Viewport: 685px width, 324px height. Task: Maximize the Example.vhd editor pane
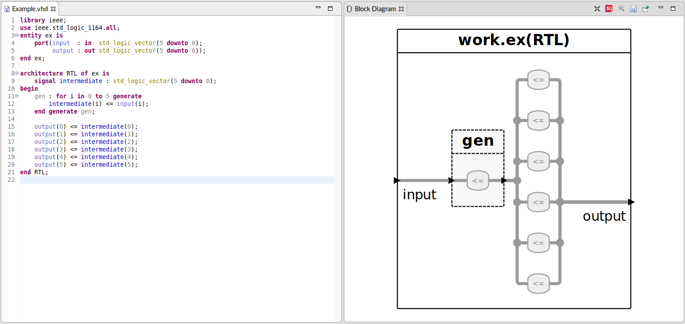pyautogui.click(x=330, y=8)
